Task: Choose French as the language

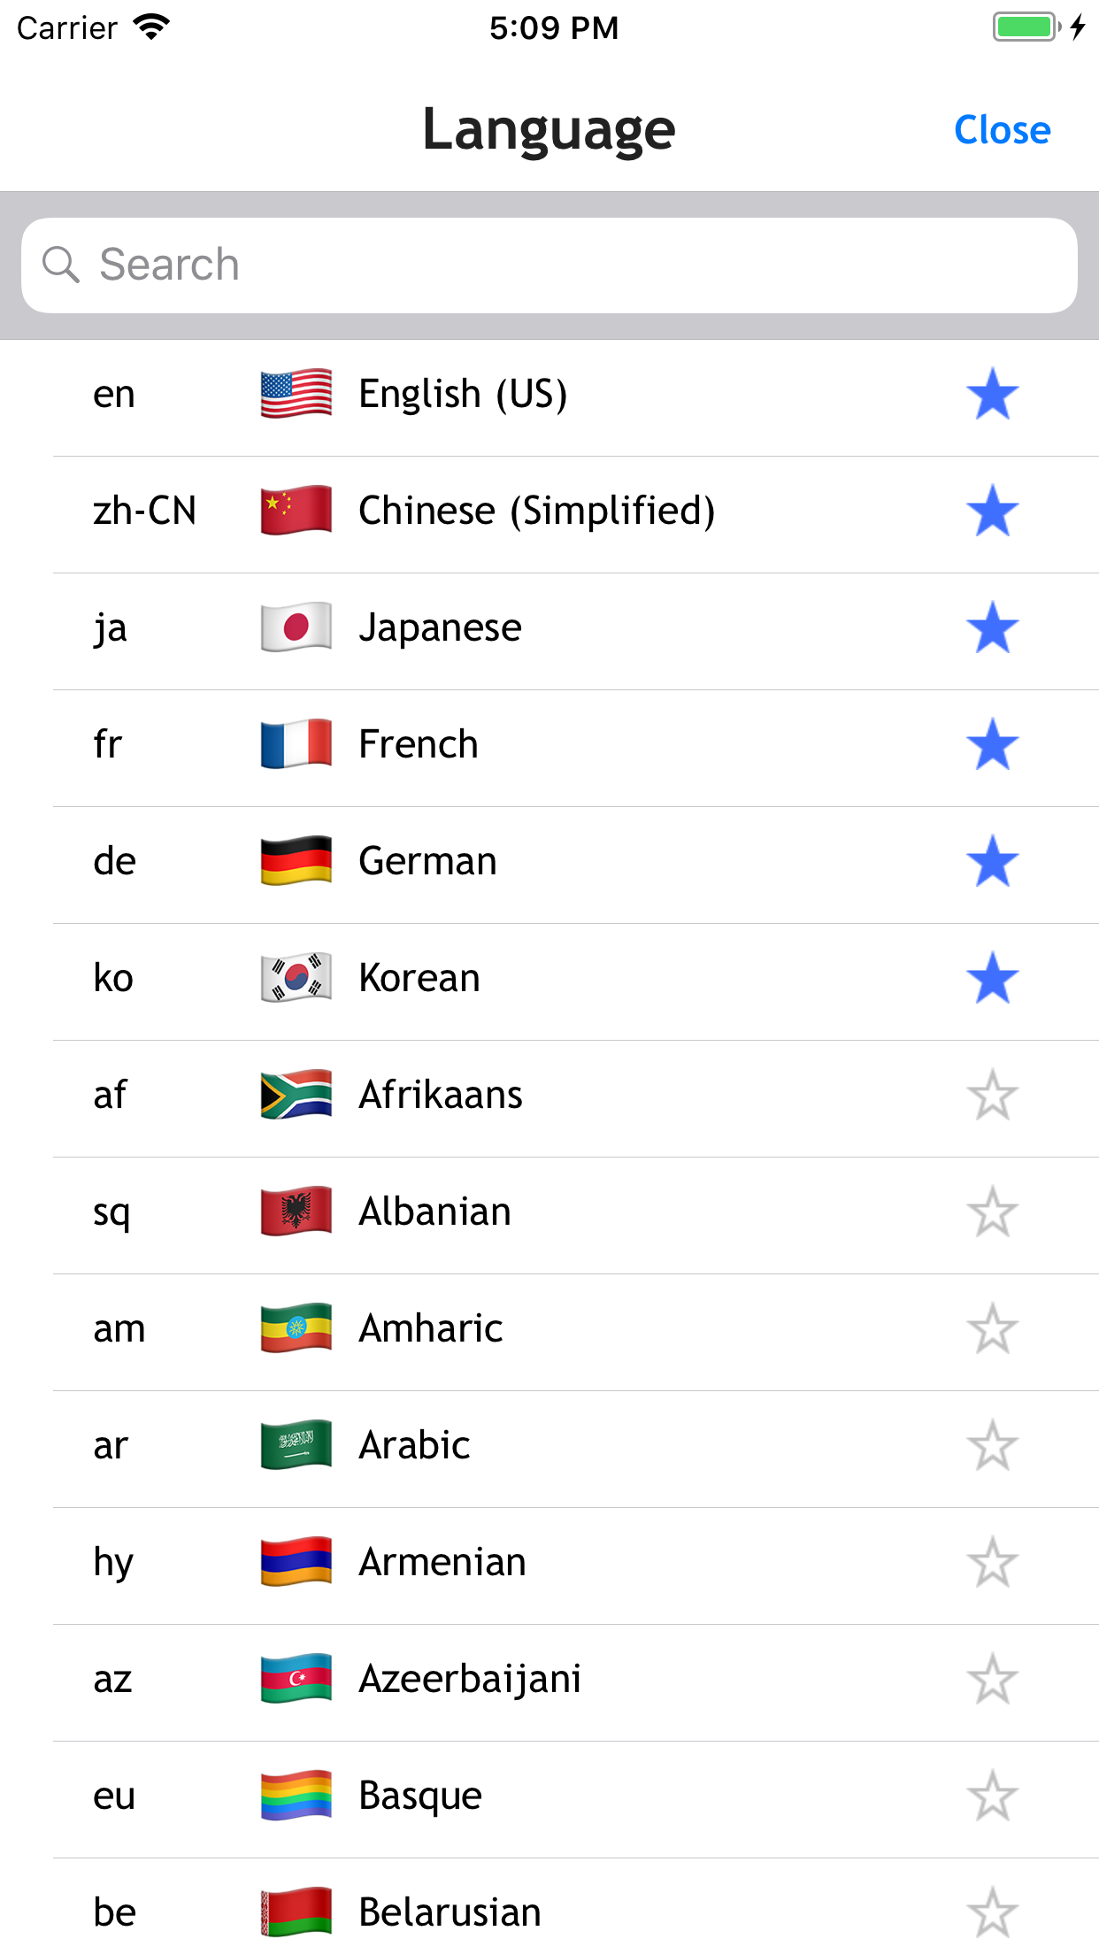Action: click(419, 744)
